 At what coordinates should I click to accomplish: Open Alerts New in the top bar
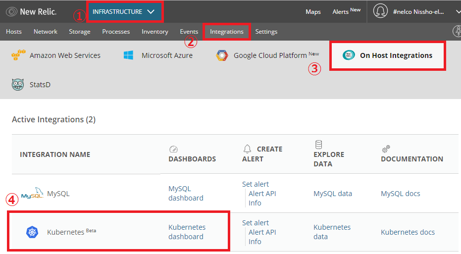346,11
